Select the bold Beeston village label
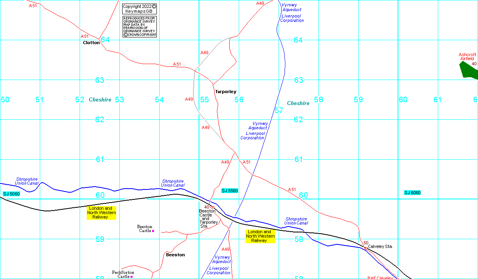Viewport: 478px width, 279px height. pyautogui.click(x=175, y=255)
